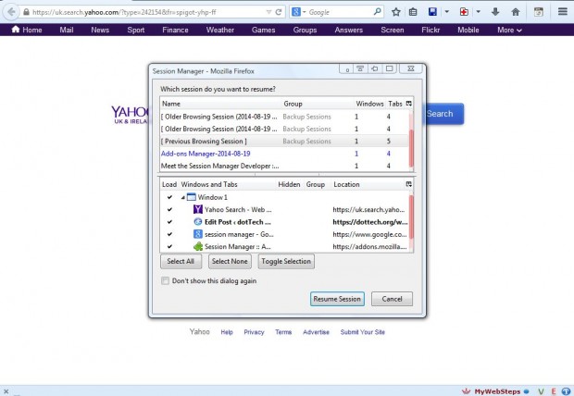Image resolution: width=574 pixels, height=396 pixels.
Task: Open Submit Your Site footer link
Action: [362, 332]
